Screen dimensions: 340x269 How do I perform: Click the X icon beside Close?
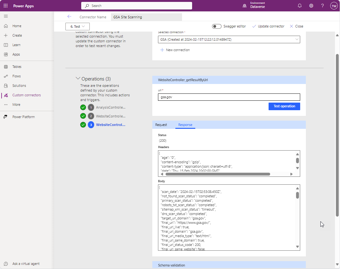point(291,26)
